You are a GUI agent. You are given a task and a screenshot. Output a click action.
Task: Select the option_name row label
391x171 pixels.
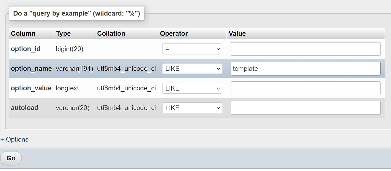(x=31, y=69)
